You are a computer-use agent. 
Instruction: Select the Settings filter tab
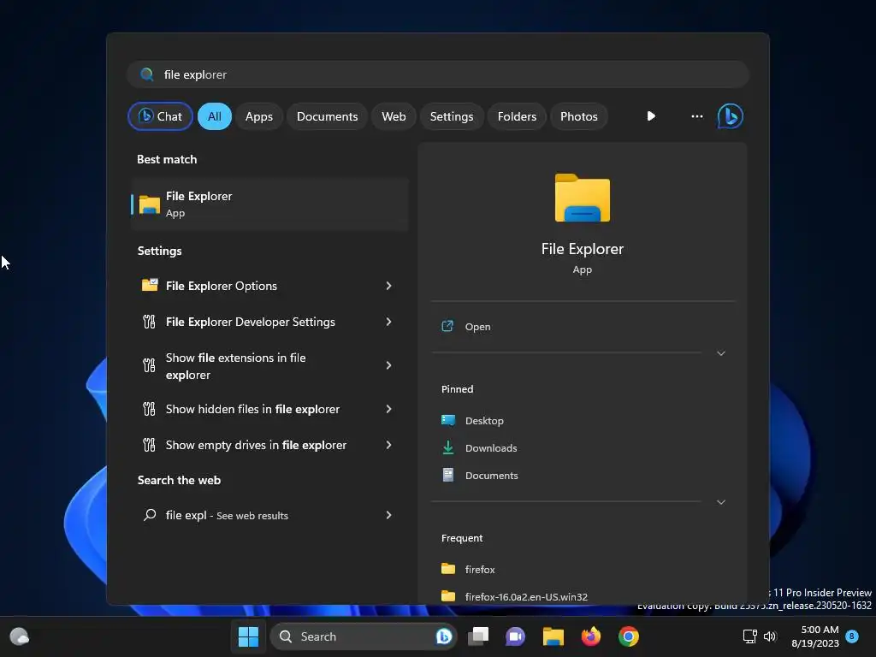tap(452, 116)
